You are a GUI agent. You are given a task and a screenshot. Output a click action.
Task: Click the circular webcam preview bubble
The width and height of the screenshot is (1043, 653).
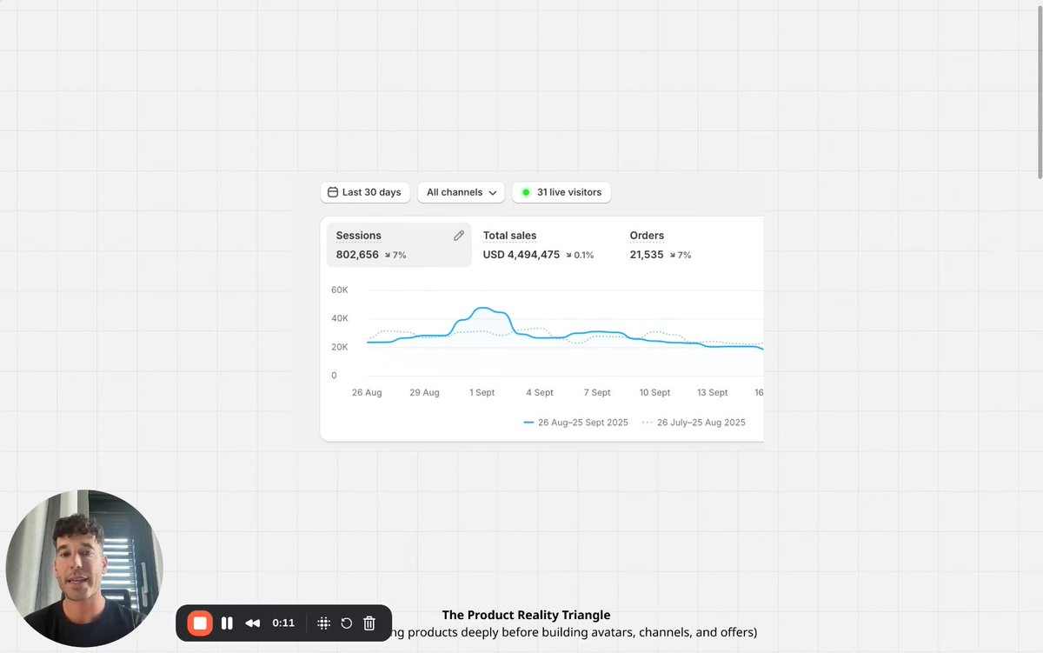point(84,568)
